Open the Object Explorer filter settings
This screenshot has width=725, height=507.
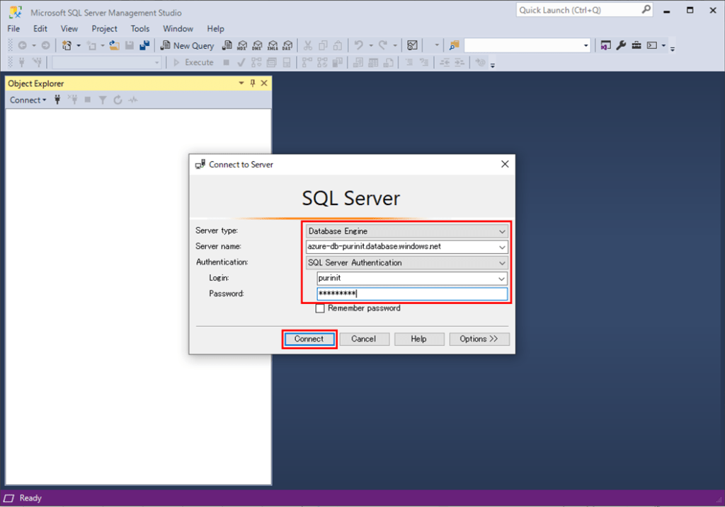103,100
